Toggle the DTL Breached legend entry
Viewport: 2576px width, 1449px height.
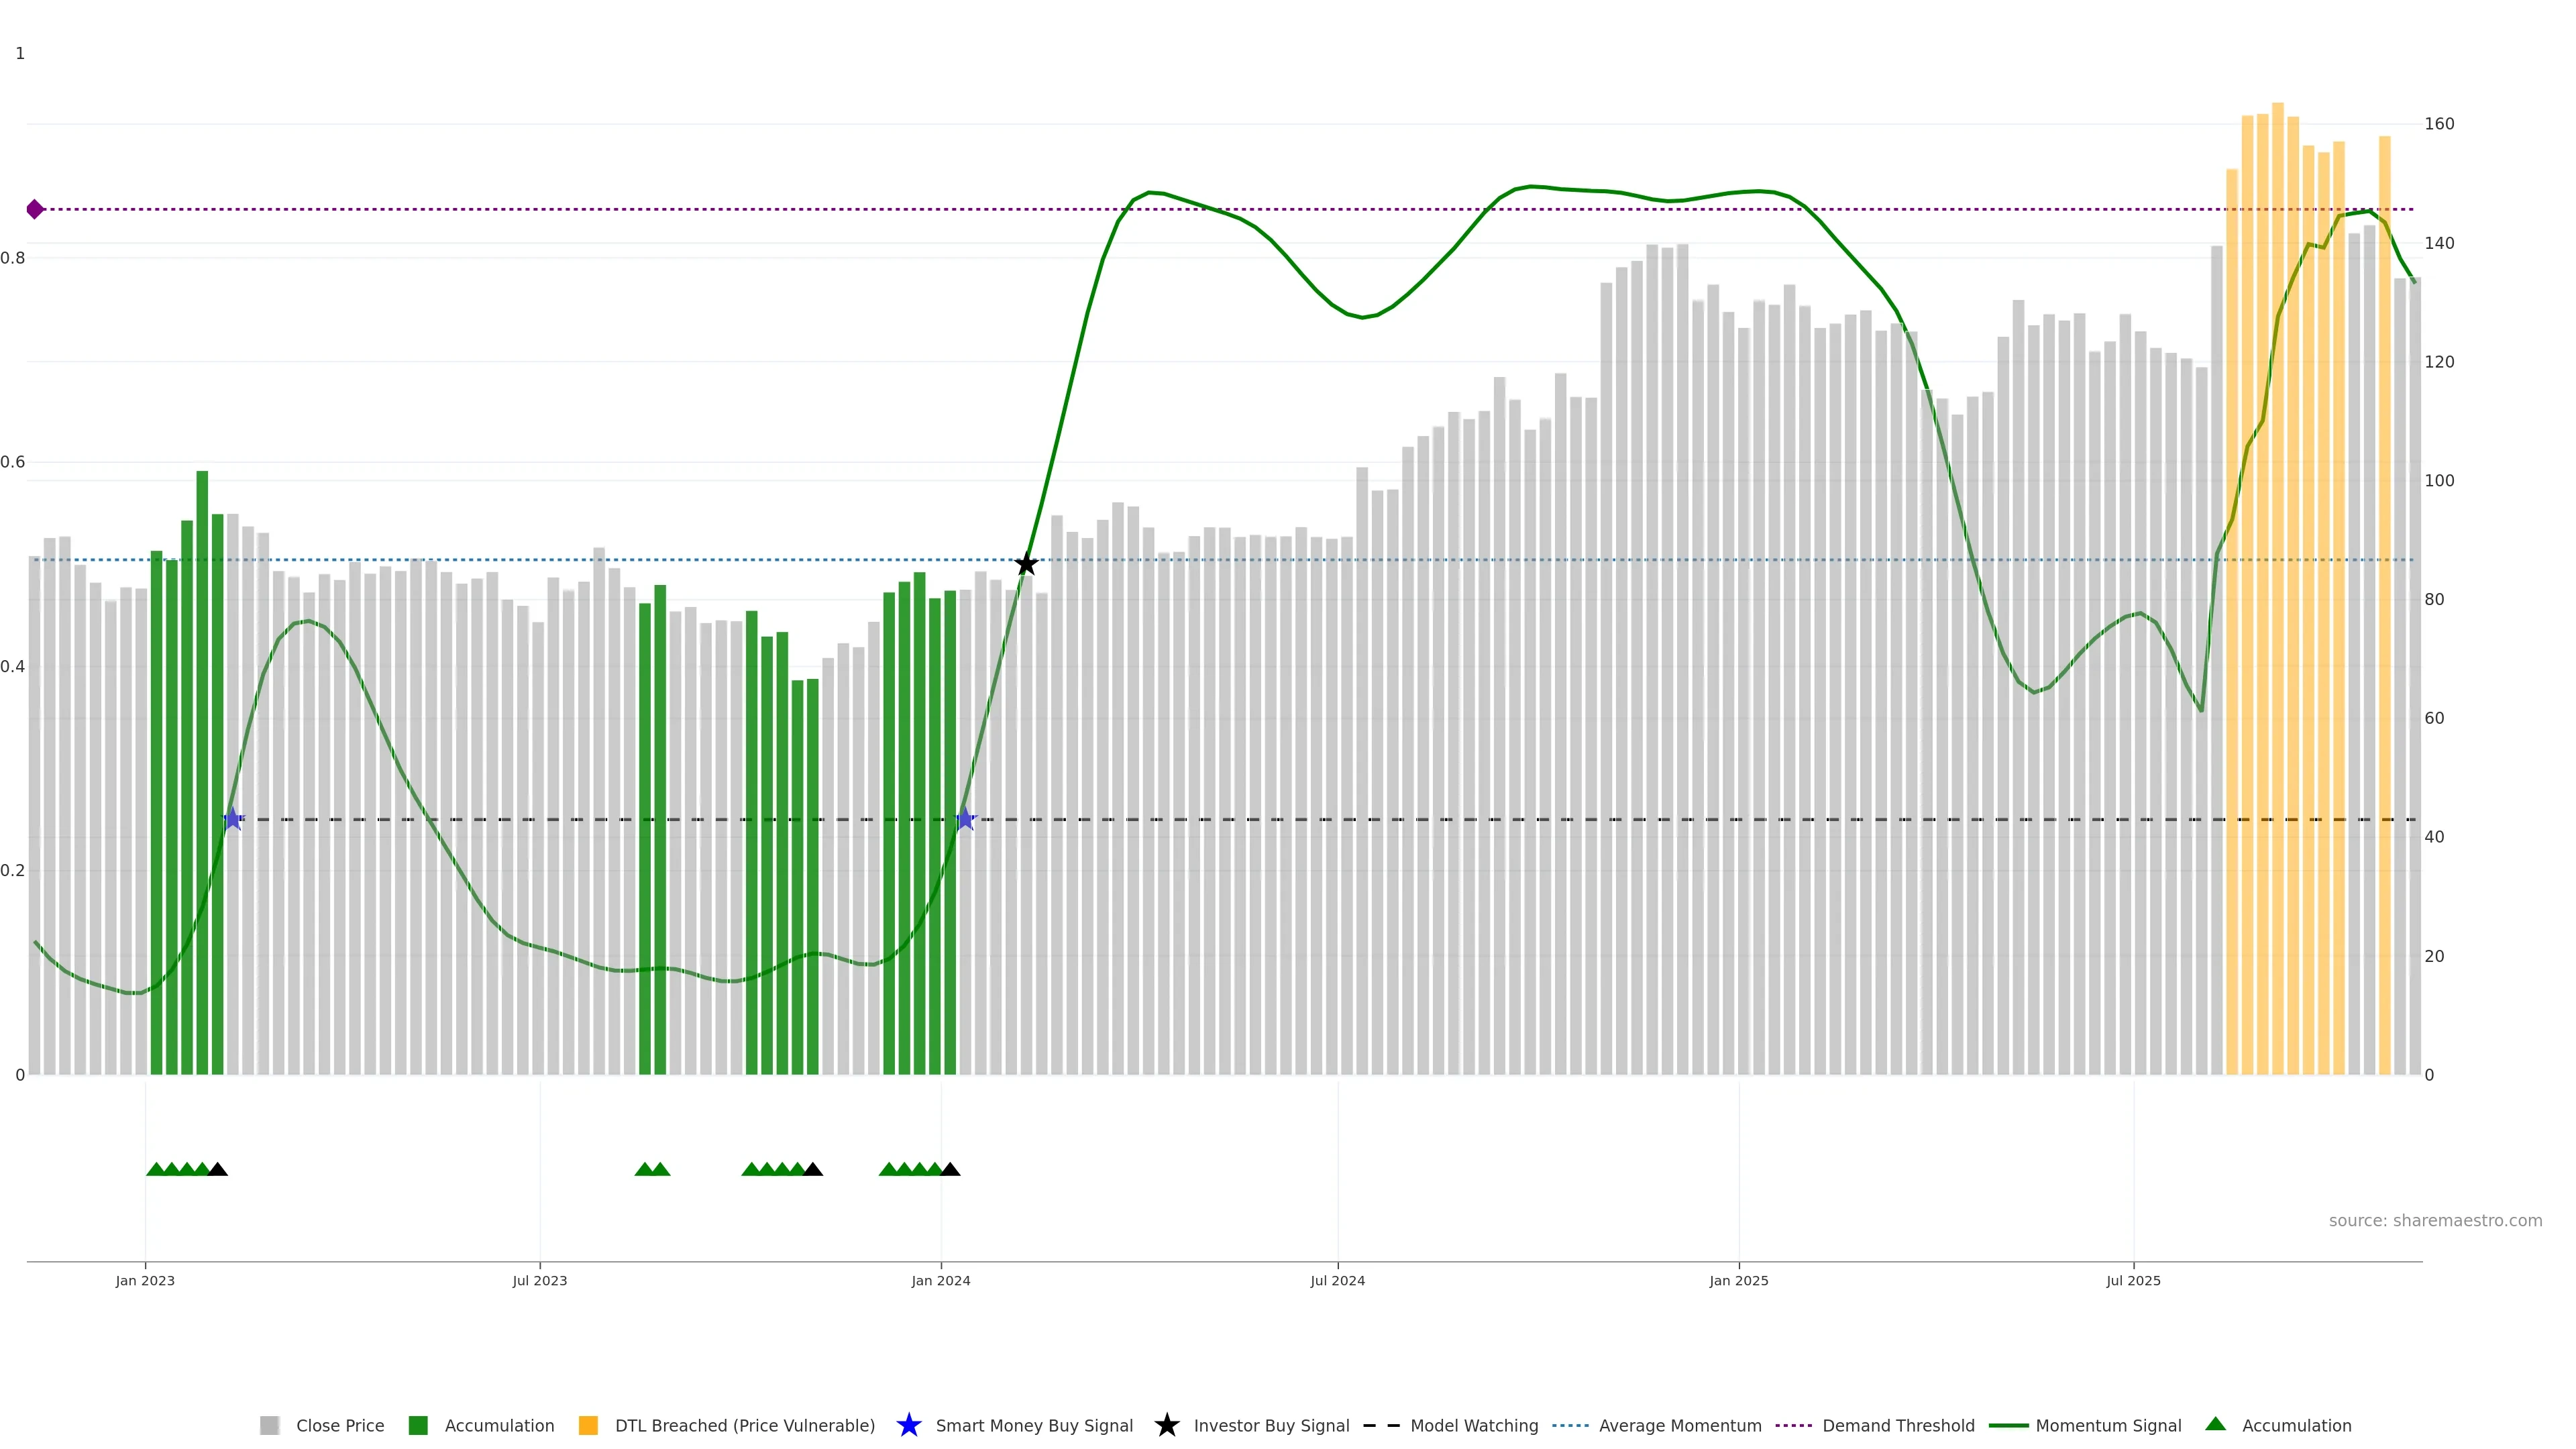click(x=744, y=1425)
